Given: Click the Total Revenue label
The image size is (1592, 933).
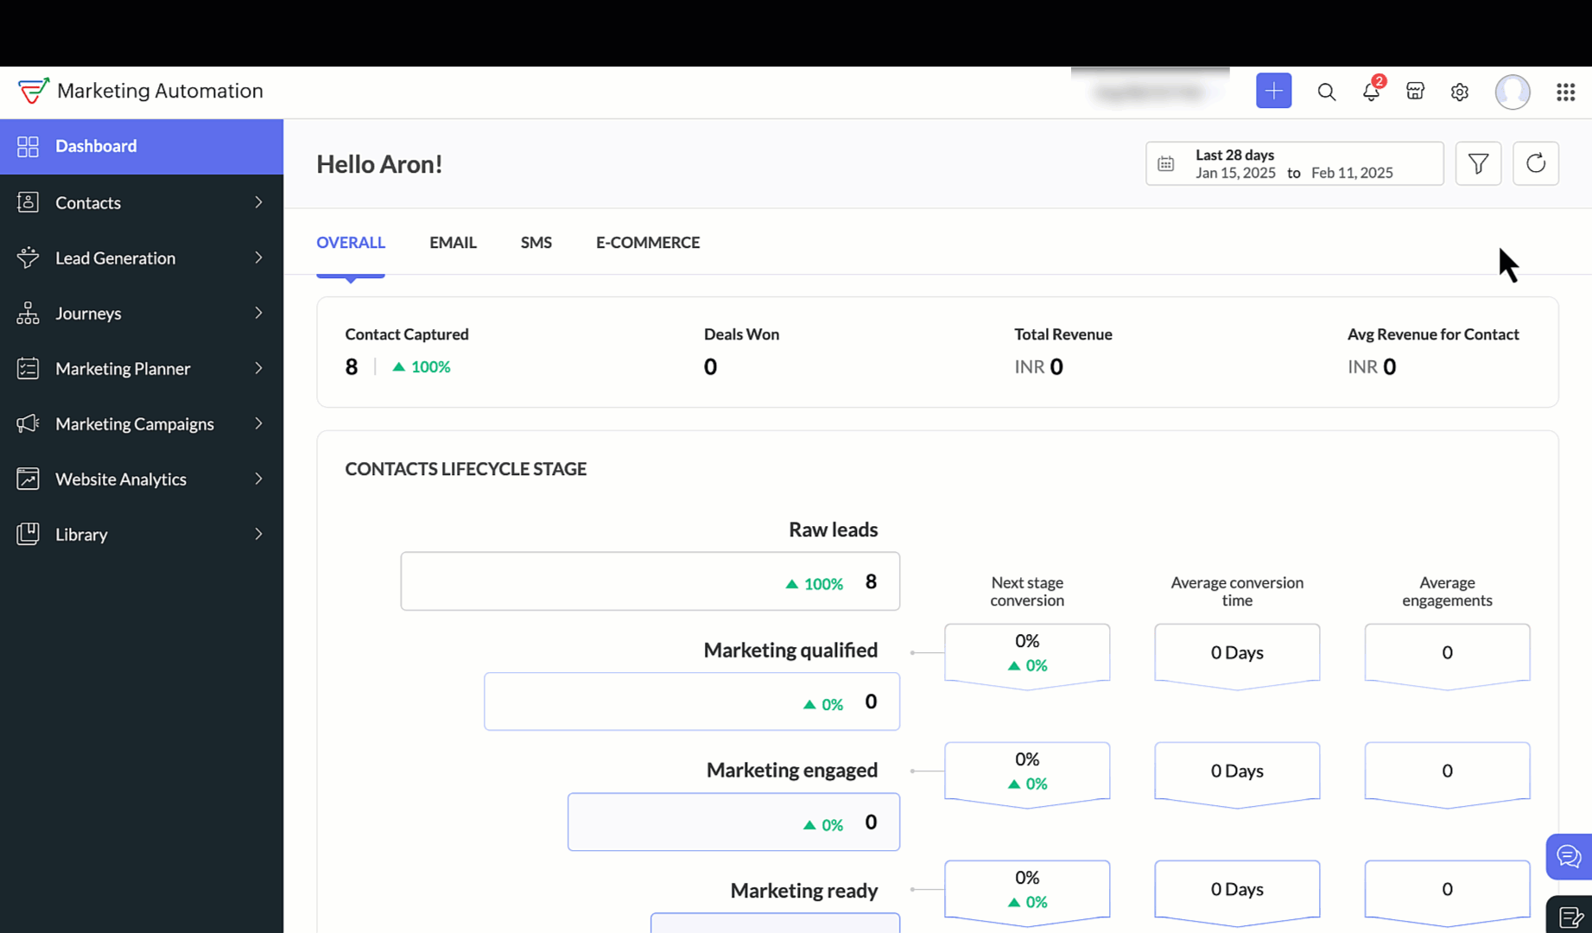Looking at the screenshot, I should coord(1063,334).
